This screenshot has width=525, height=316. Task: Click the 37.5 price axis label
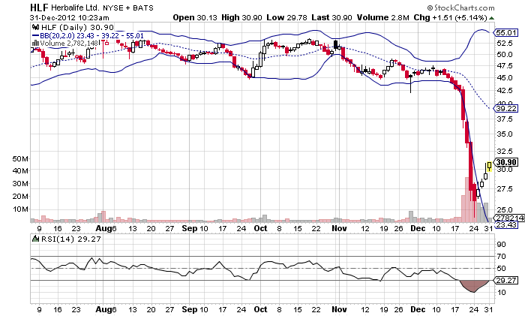505,119
